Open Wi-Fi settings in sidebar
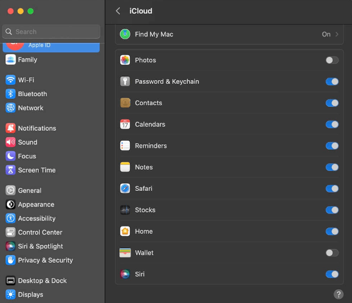The height and width of the screenshot is (303, 352). (26, 80)
